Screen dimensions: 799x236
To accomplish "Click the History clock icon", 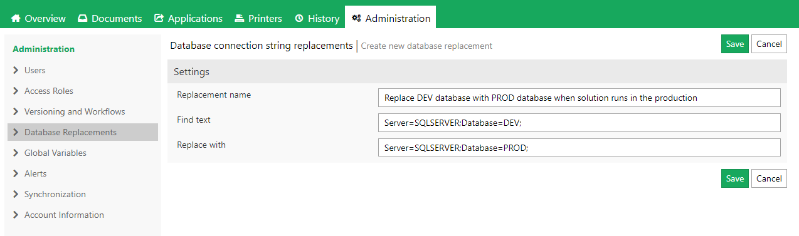I will click(299, 18).
